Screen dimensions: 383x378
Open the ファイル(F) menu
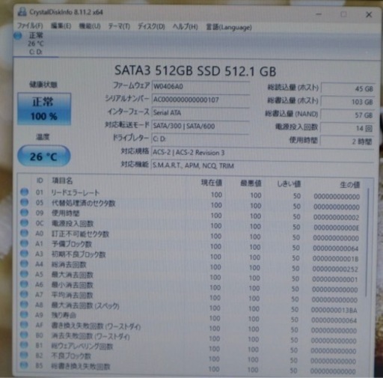30,25
